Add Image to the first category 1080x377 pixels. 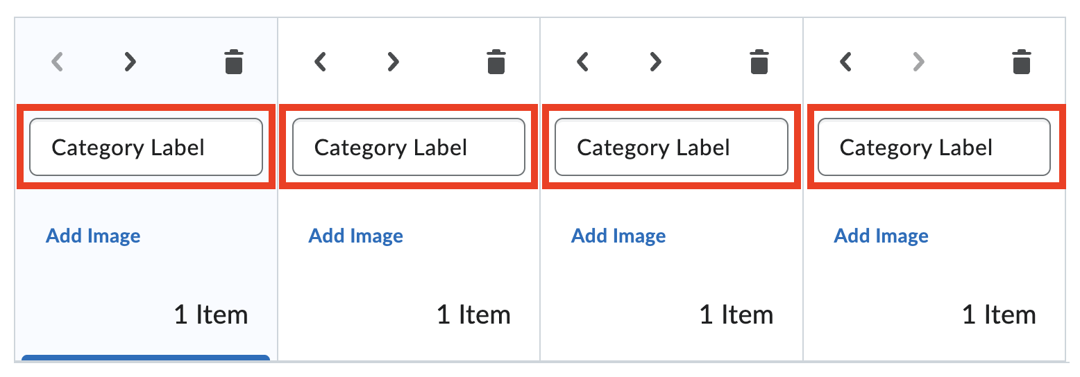93,236
